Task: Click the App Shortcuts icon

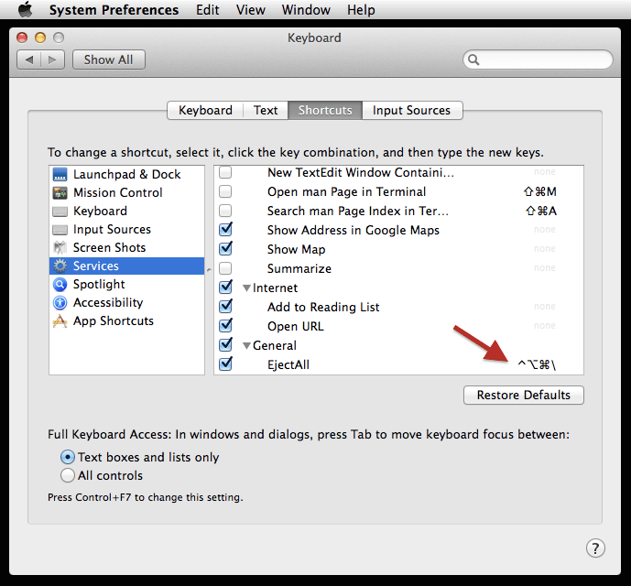Action: (60, 321)
